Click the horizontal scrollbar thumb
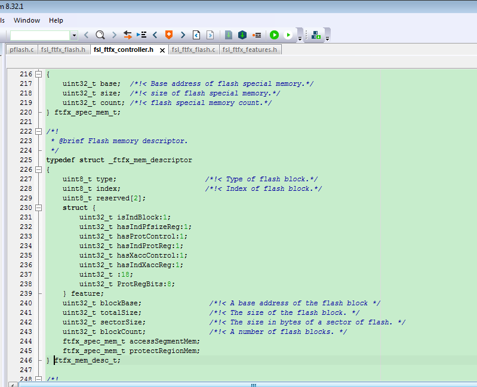The image size is (477, 387). tap(253, 385)
